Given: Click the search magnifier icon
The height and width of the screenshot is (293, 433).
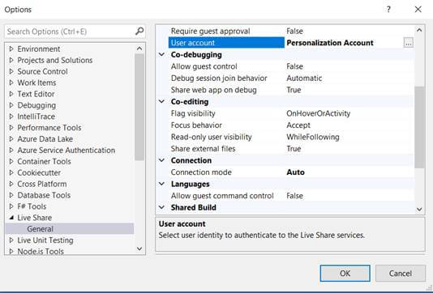Looking at the screenshot, I should (x=139, y=31).
